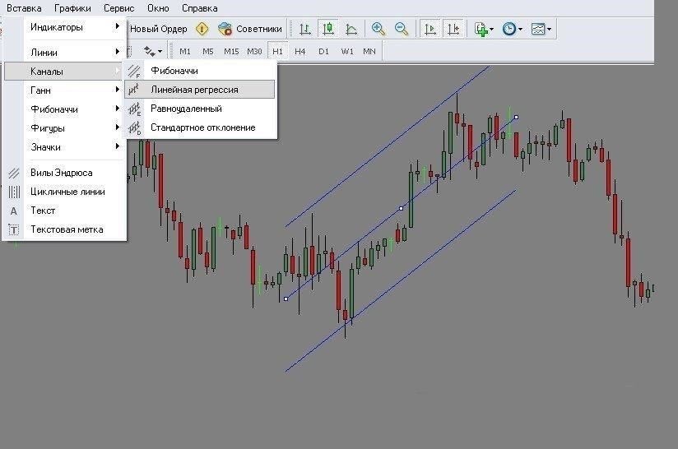Viewport: 678px width, 449px height.
Task: Zoom in on the chart
Action: (378, 29)
